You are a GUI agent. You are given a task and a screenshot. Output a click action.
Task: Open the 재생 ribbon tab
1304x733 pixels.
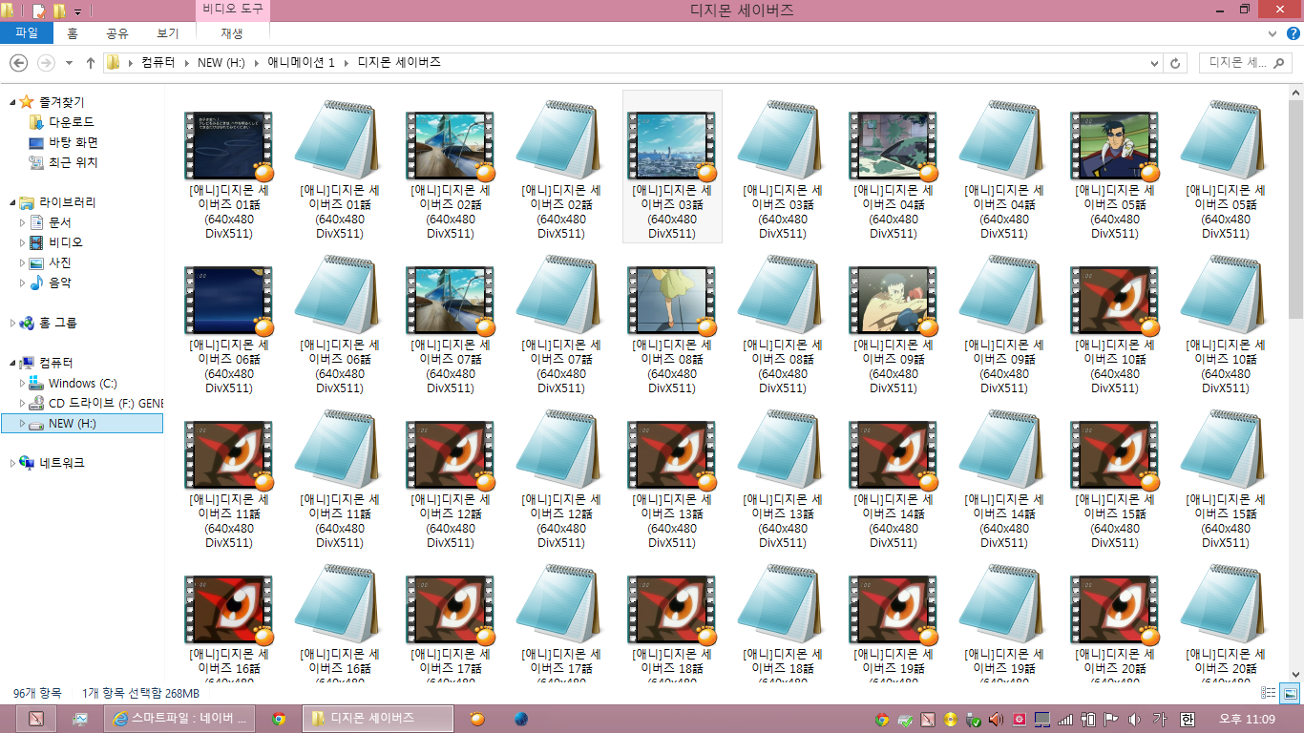point(232,32)
